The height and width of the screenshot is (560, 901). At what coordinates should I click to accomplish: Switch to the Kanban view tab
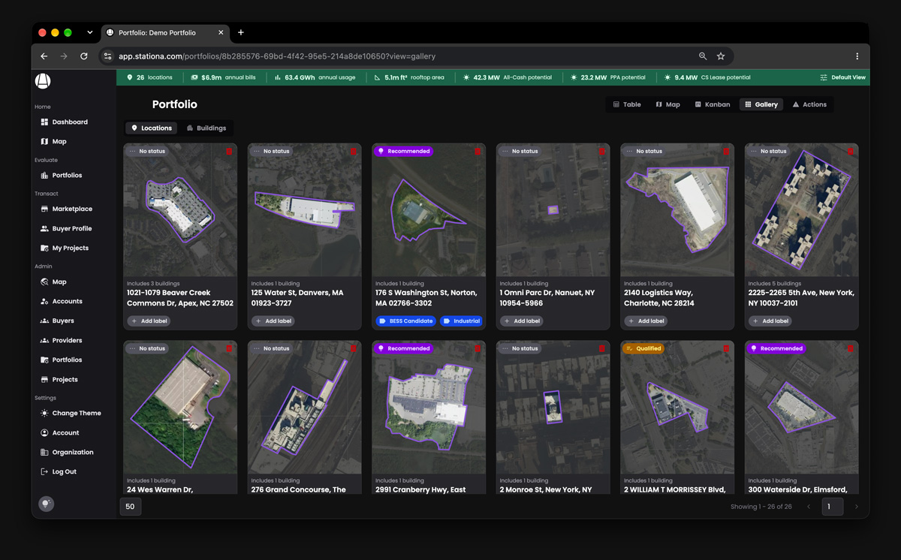click(x=713, y=104)
